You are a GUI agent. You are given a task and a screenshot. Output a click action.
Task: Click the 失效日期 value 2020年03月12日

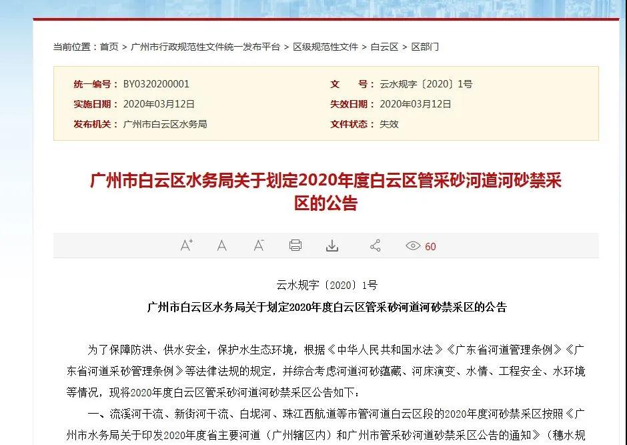tap(416, 104)
